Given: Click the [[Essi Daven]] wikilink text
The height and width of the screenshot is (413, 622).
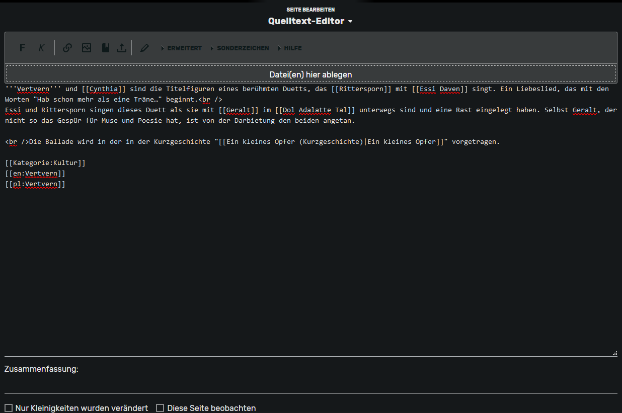Looking at the screenshot, I should 440,89.
